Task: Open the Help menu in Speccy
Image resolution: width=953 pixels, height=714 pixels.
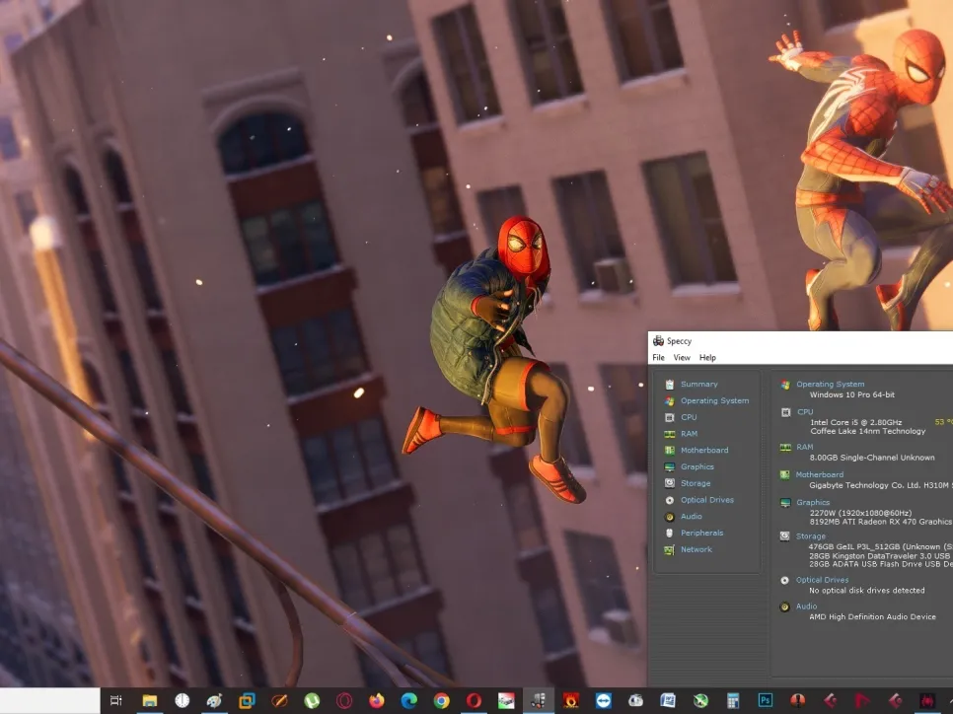Action: pyautogui.click(x=707, y=358)
